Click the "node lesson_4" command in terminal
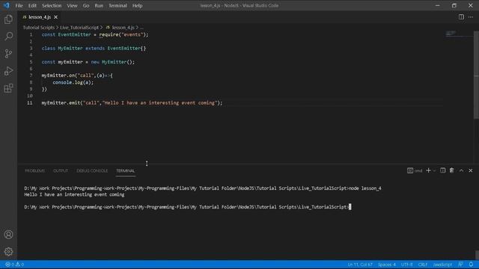This screenshot has height=269, width=479. coord(365,188)
